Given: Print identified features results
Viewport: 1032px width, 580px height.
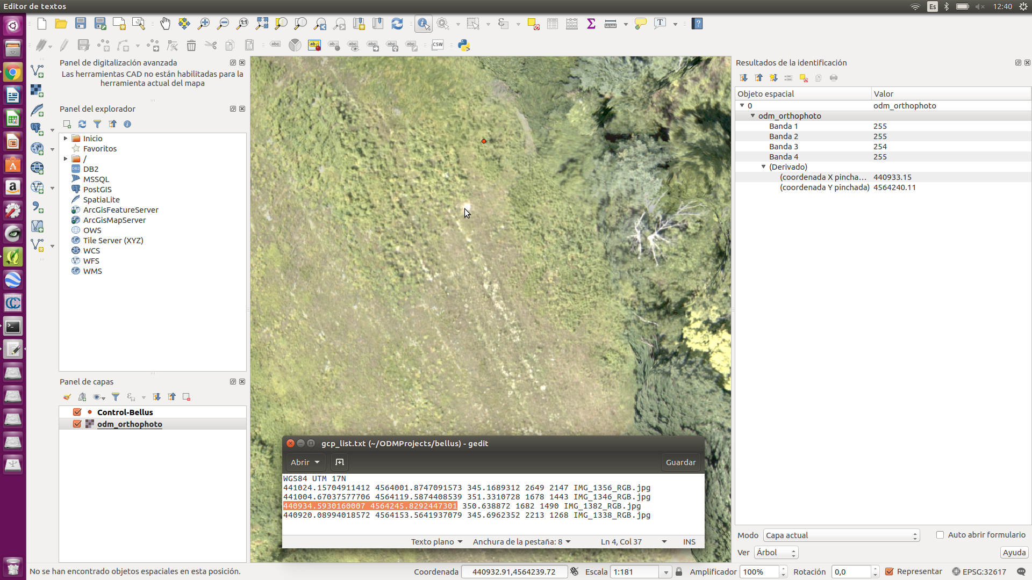Looking at the screenshot, I should pyautogui.click(x=834, y=78).
